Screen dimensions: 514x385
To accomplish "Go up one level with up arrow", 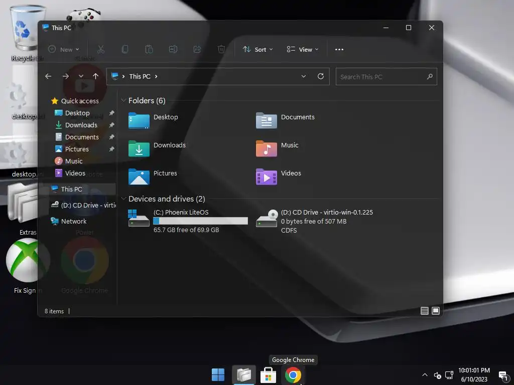I will pyautogui.click(x=96, y=76).
